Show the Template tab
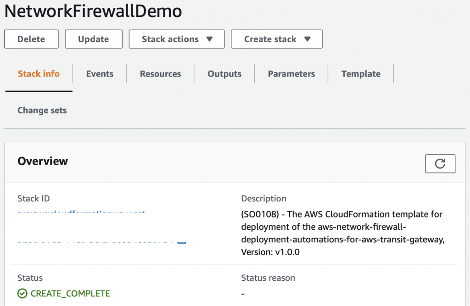This screenshot has height=306, width=470. [x=361, y=74]
